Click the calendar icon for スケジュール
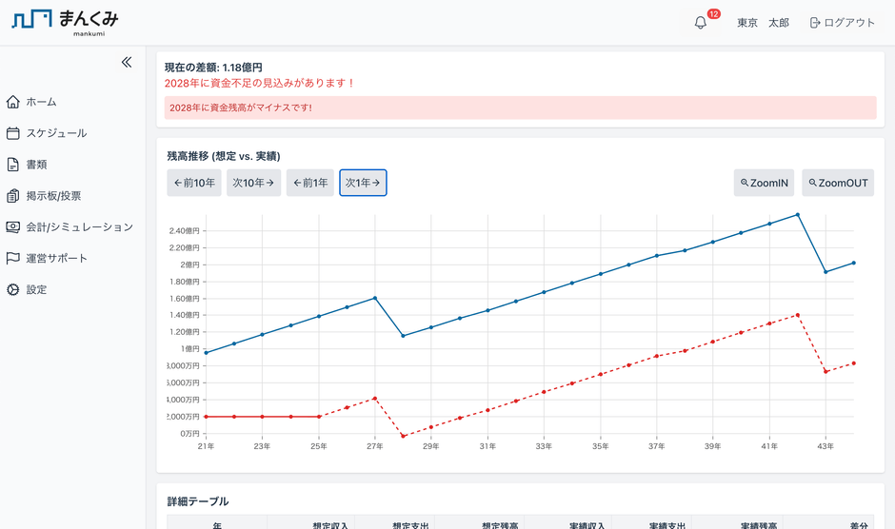This screenshot has width=895, height=529. click(x=13, y=133)
